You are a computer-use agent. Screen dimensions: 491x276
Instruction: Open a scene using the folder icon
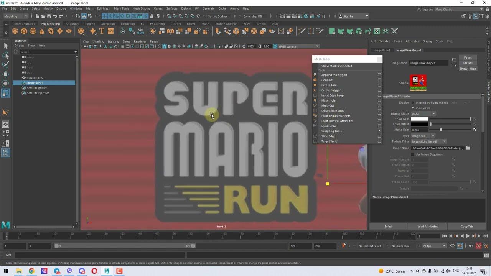coord(43,16)
